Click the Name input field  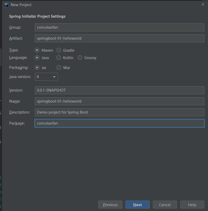click(120, 101)
